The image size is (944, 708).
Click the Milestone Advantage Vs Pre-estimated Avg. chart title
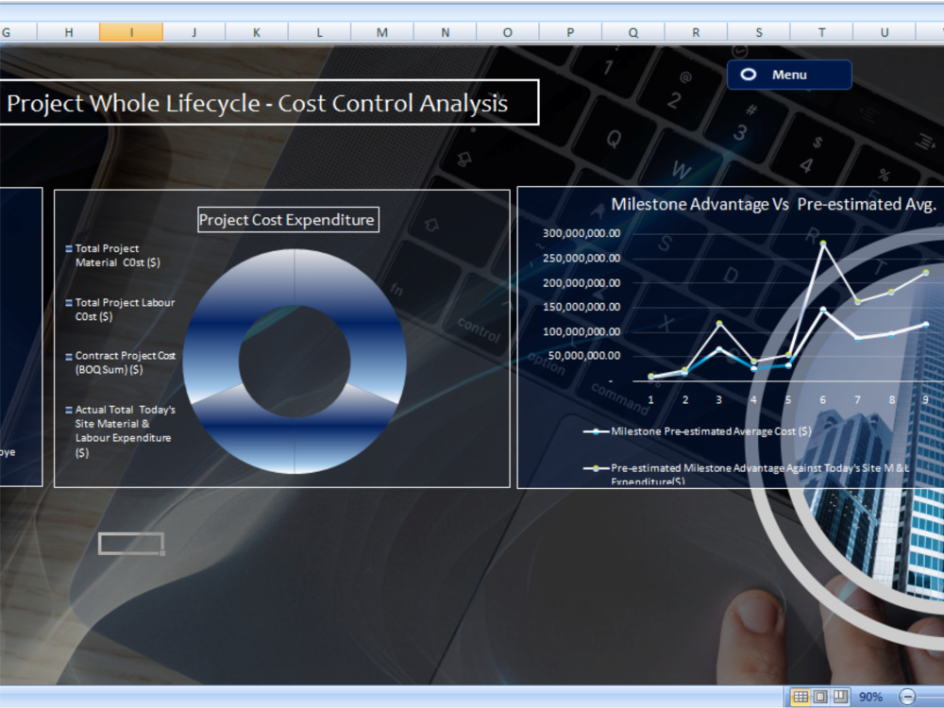point(774,204)
